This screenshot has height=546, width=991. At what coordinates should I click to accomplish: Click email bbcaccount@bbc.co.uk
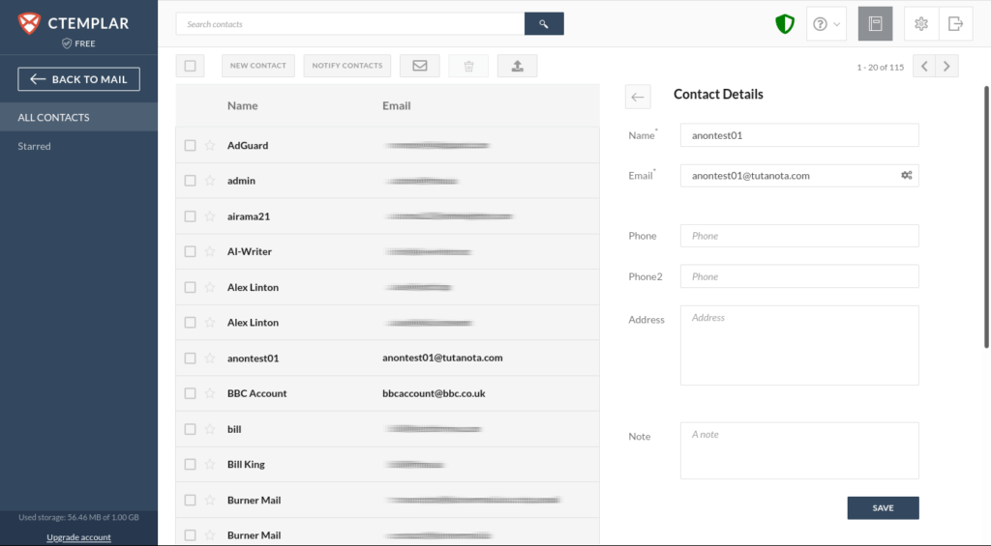[434, 393]
